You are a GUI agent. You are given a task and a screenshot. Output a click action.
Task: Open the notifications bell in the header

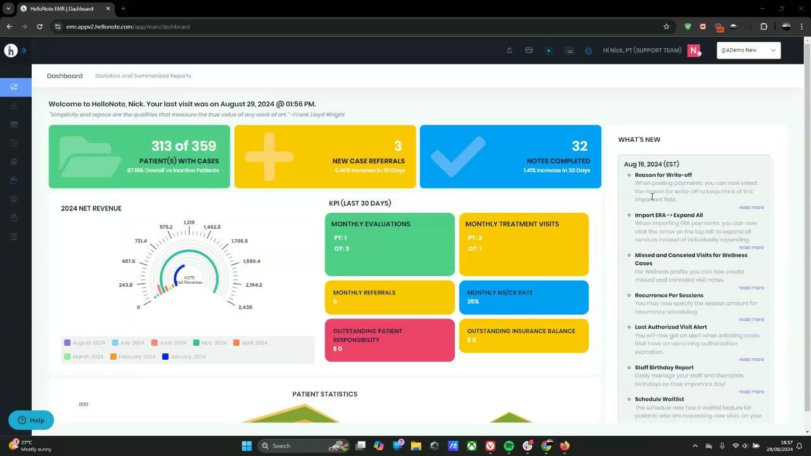(x=509, y=51)
